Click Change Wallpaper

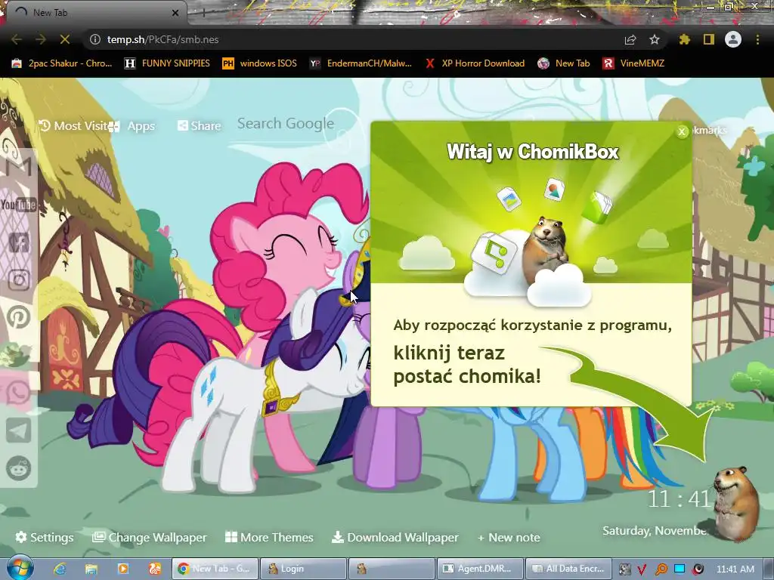[149, 537]
